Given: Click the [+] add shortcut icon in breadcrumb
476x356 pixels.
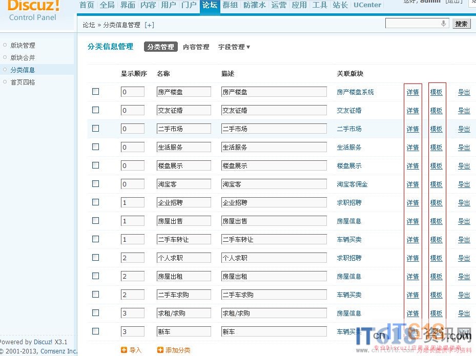Looking at the screenshot, I should pyautogui.click(x=149, y=25).
